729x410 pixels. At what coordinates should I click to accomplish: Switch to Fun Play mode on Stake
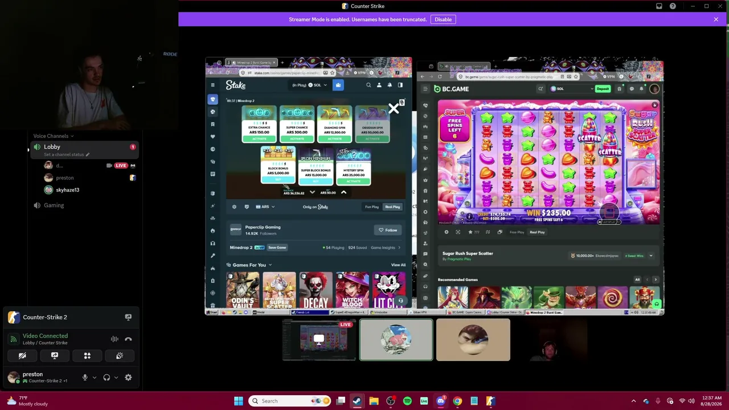tap(372, 207)
